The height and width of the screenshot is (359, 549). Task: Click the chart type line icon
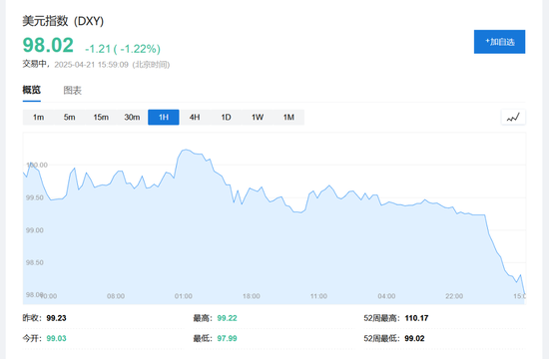tap(513, 118)
